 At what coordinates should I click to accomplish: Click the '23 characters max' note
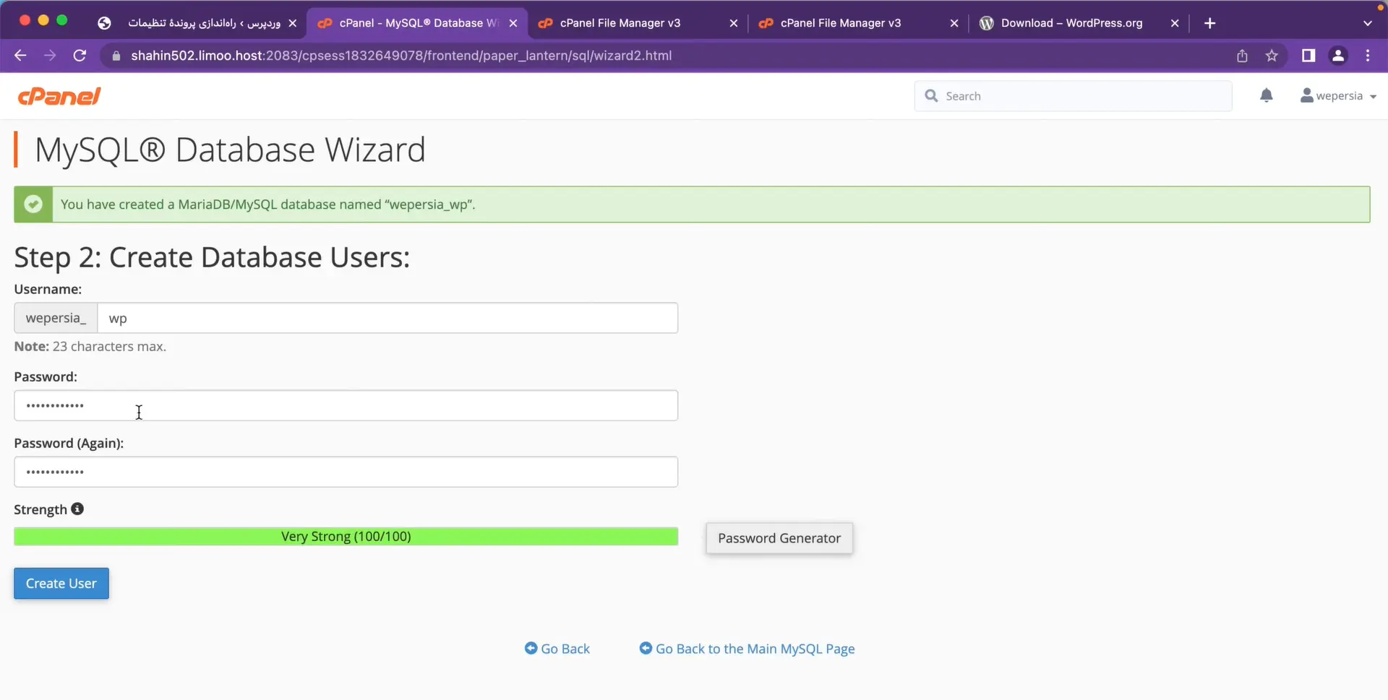point(90,347)
